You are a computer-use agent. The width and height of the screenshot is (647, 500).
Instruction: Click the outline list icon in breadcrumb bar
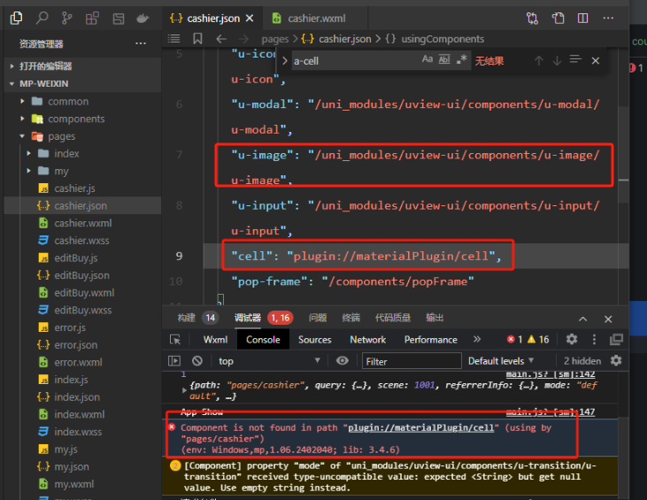(x=173, y=39)
